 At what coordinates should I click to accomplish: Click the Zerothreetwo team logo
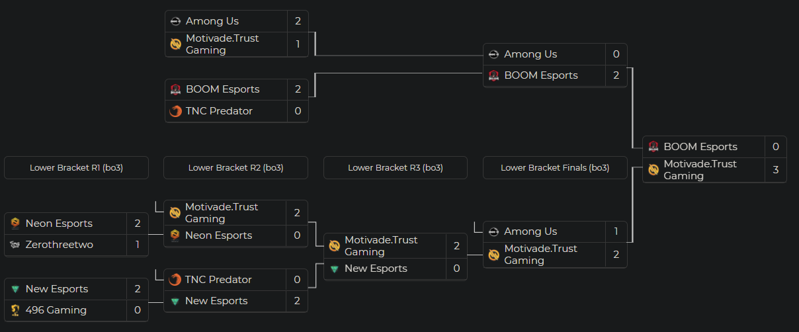coord(15,245)
